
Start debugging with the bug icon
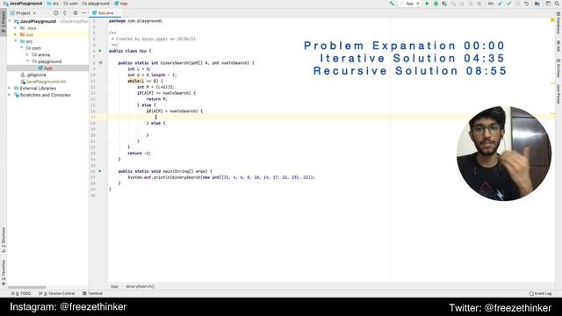pos(436,4)
